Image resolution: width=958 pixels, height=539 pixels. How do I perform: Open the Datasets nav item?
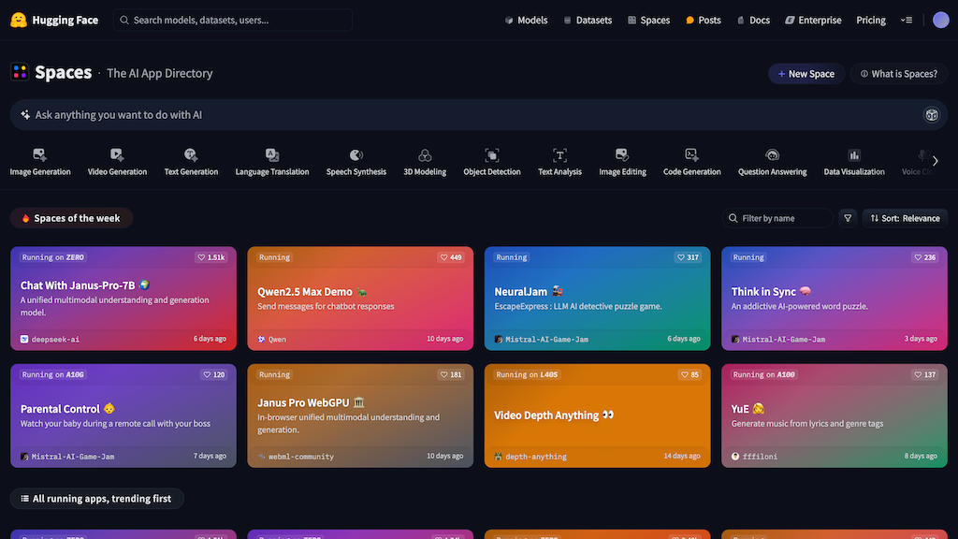587,20
